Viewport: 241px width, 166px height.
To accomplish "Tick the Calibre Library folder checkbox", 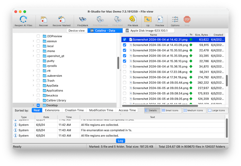I will click(x=38, y=100).
